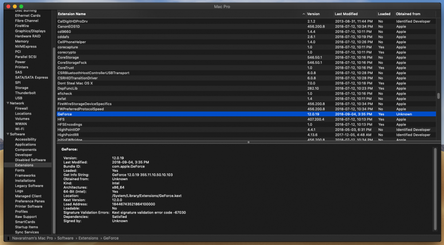Select the HighPointRR extension row

pyautogui.click(x=246, y=135)
